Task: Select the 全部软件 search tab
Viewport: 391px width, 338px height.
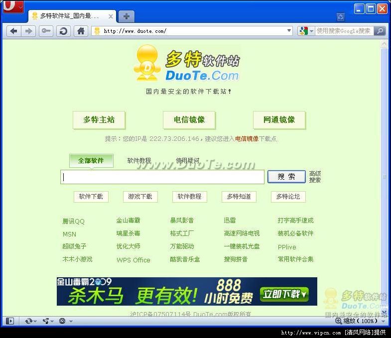Action: [91, 160]
